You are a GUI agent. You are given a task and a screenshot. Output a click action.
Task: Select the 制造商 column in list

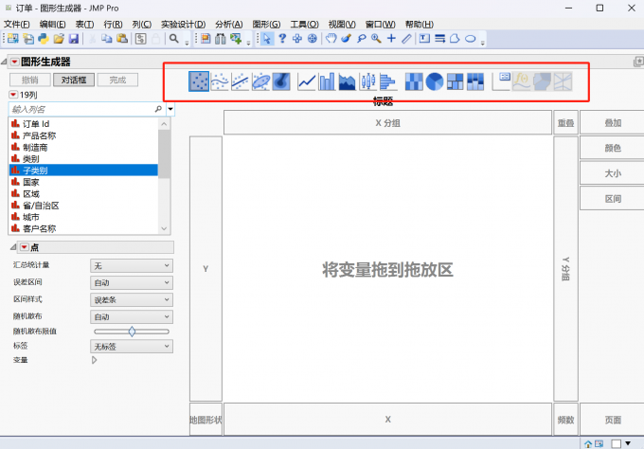83,147
